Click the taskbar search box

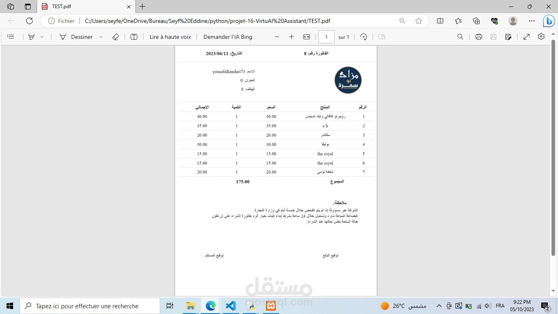click(90, 306)
